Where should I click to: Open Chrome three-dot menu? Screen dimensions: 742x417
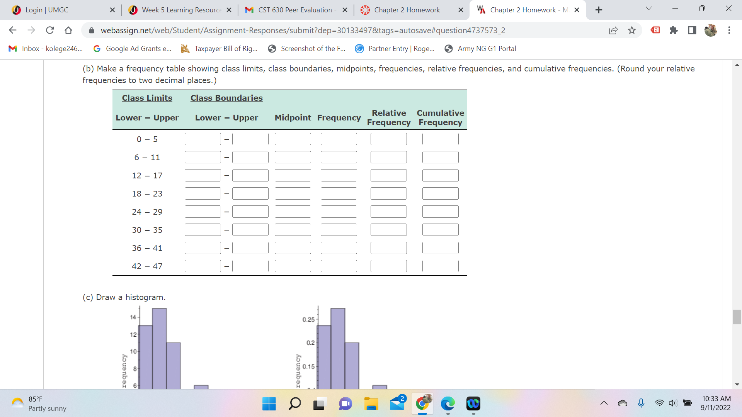729,30
